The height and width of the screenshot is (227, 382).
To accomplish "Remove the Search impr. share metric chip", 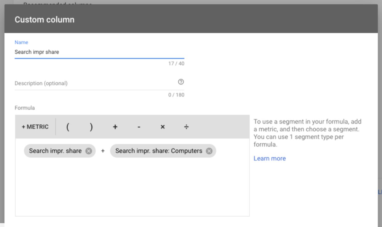I will coord(89,151).
